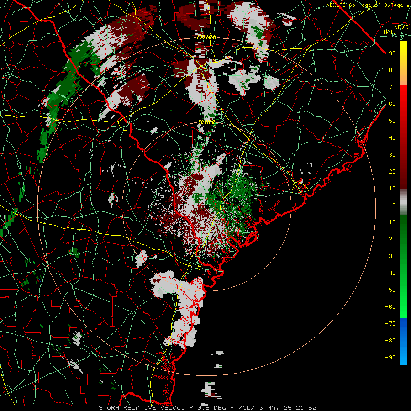Select the -40 value on the velocity scale
The height and width of the screenshot is (411, 411).
390,273
